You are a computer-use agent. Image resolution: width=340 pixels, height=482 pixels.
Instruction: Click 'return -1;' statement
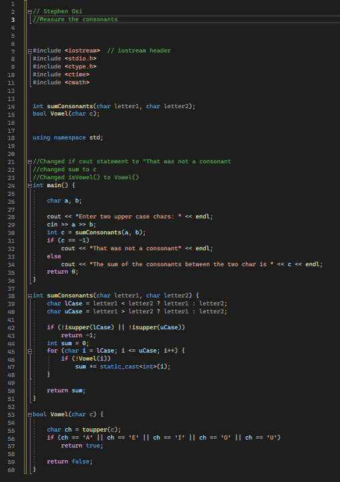pos(79,335)
